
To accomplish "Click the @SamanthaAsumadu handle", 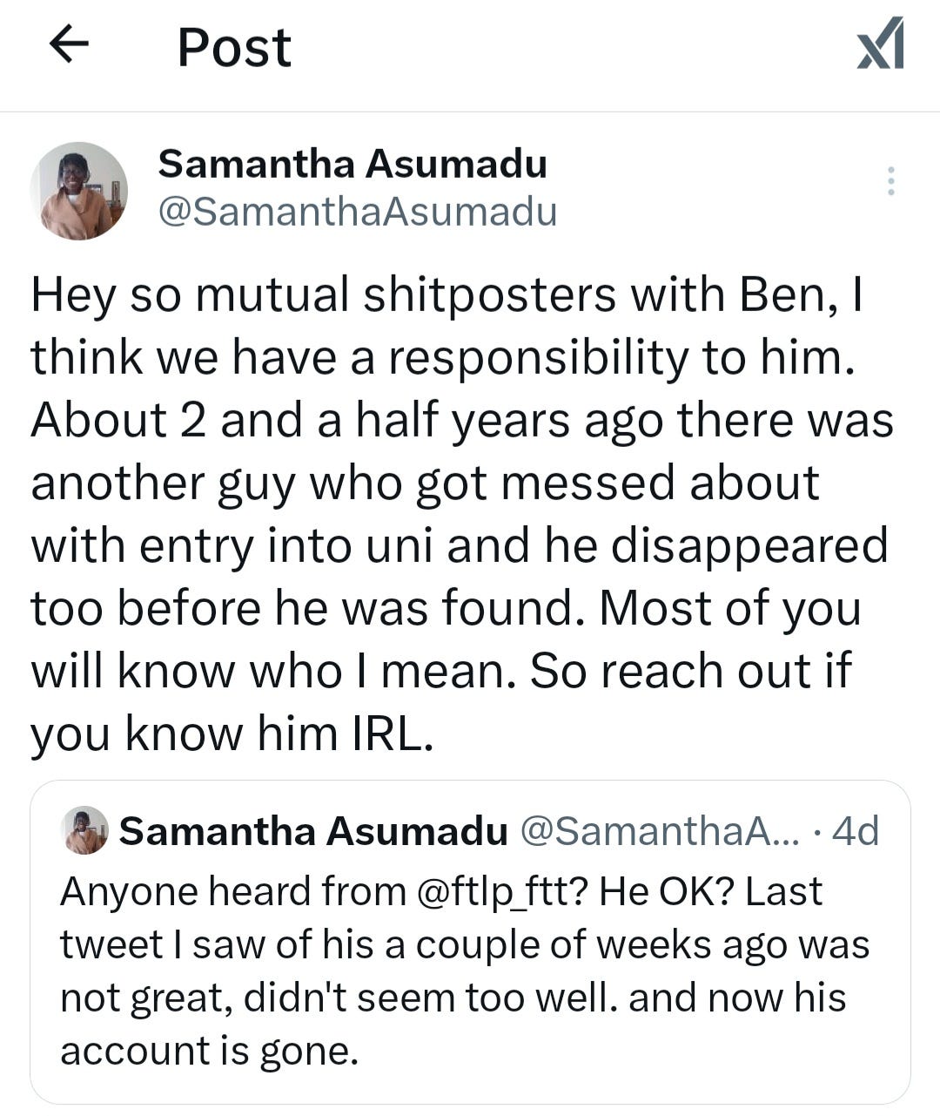I will click(x=357, y=212).
